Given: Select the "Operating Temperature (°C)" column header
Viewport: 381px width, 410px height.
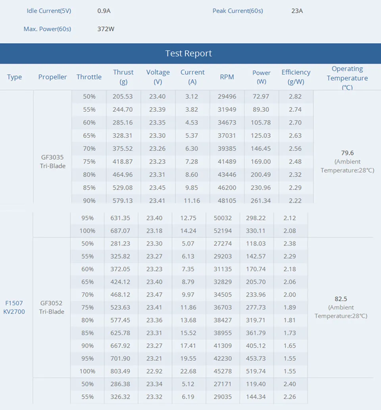Looking at the screenshot, I should 347,78.
